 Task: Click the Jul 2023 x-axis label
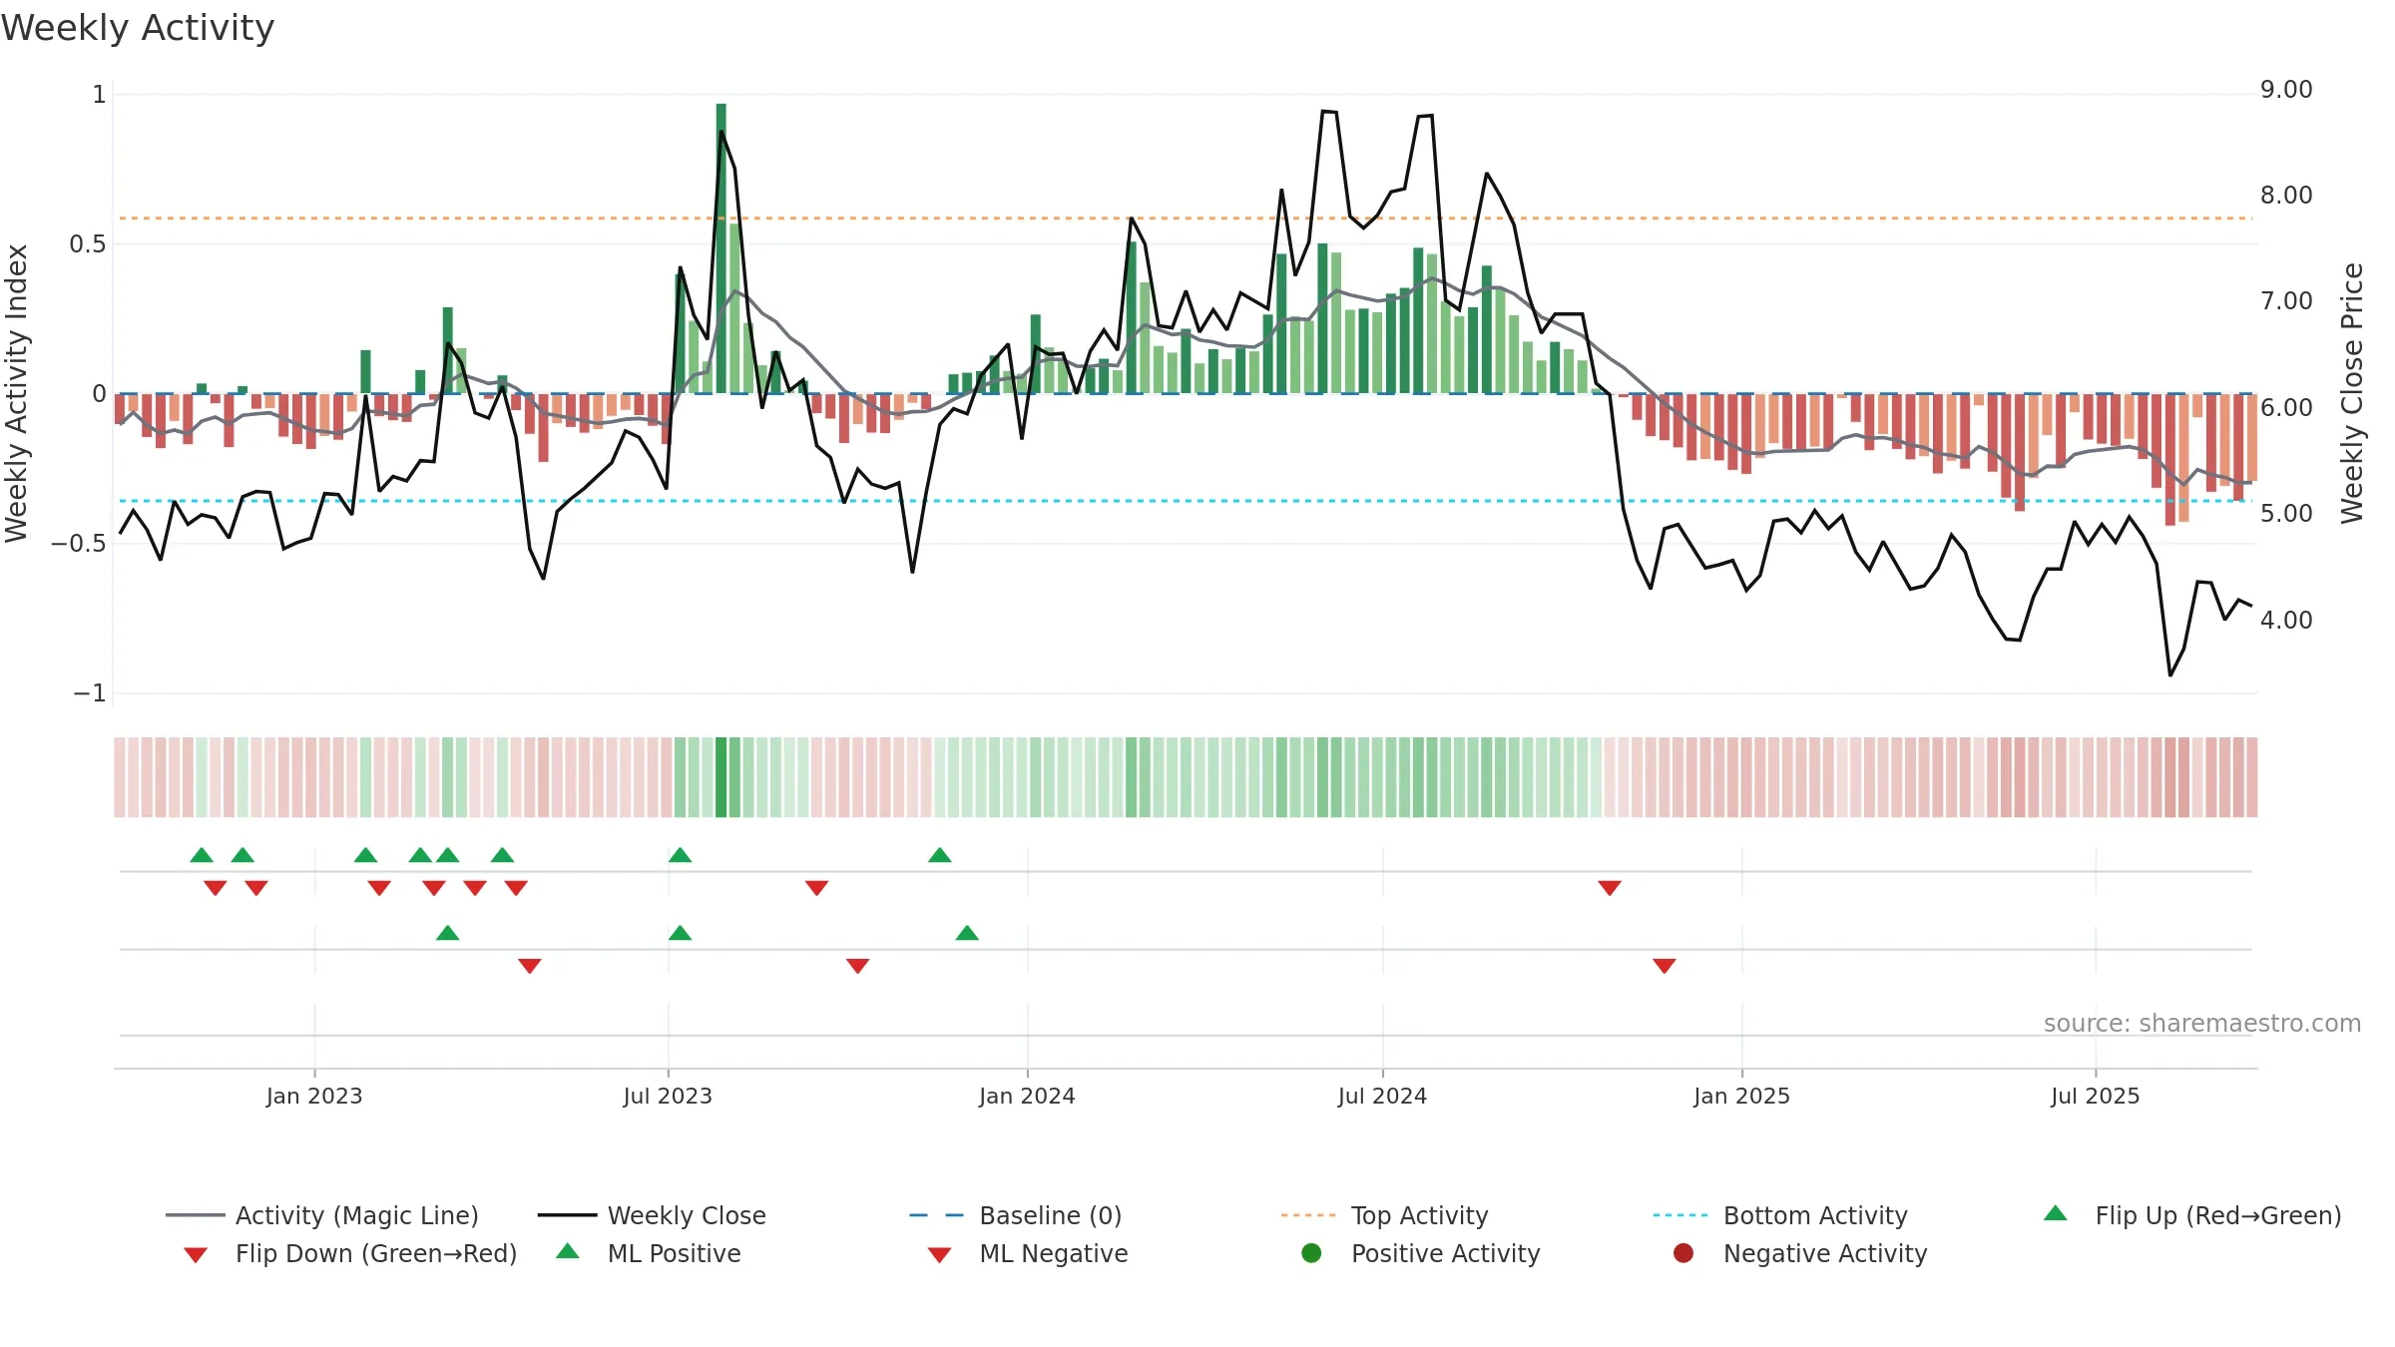668,1096
